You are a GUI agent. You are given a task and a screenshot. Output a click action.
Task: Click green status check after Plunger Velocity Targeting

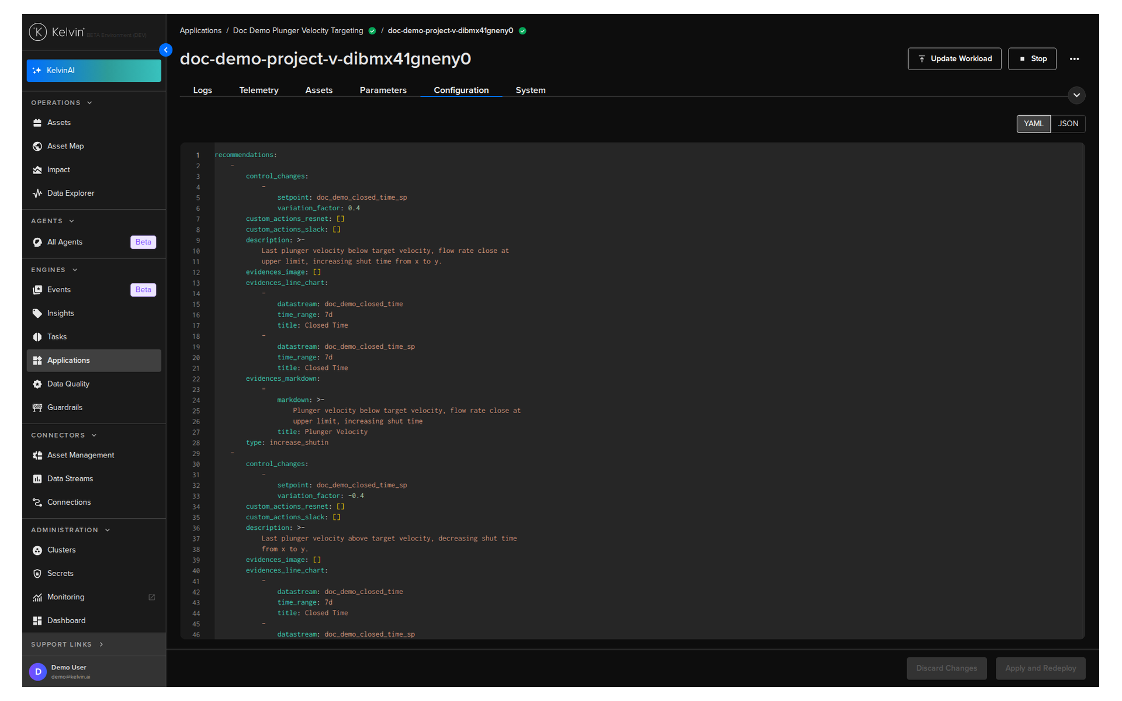tap(372, 31)
